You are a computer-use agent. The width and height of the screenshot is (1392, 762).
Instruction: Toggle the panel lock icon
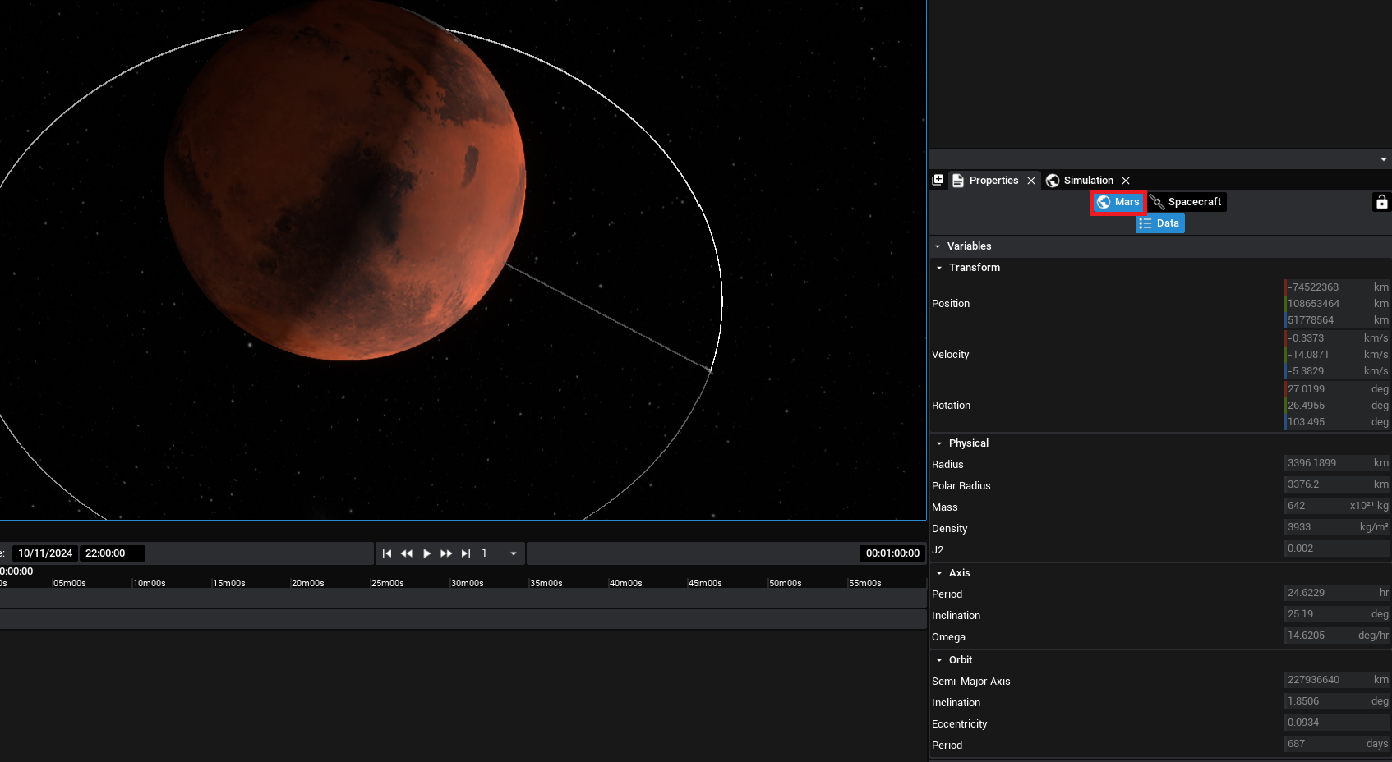coord(1381,202)
